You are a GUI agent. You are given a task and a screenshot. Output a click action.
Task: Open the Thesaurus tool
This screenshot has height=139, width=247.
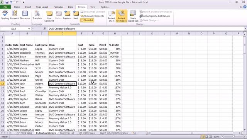25,15
